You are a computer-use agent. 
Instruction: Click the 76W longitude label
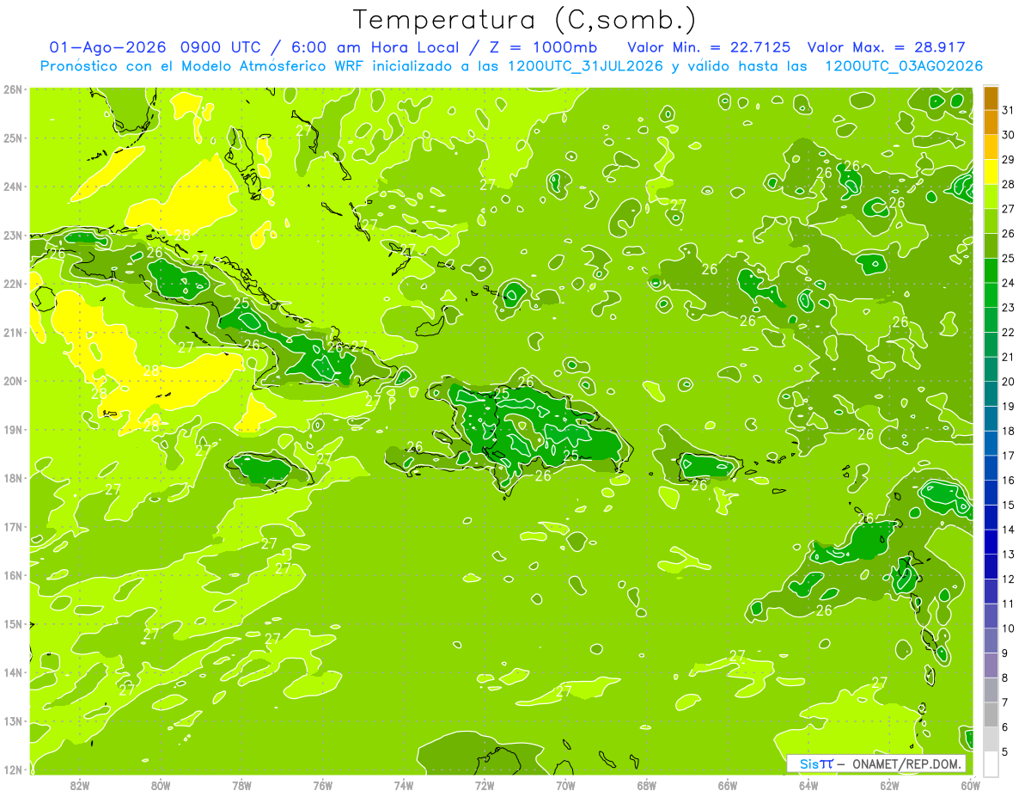click(323, 784)
